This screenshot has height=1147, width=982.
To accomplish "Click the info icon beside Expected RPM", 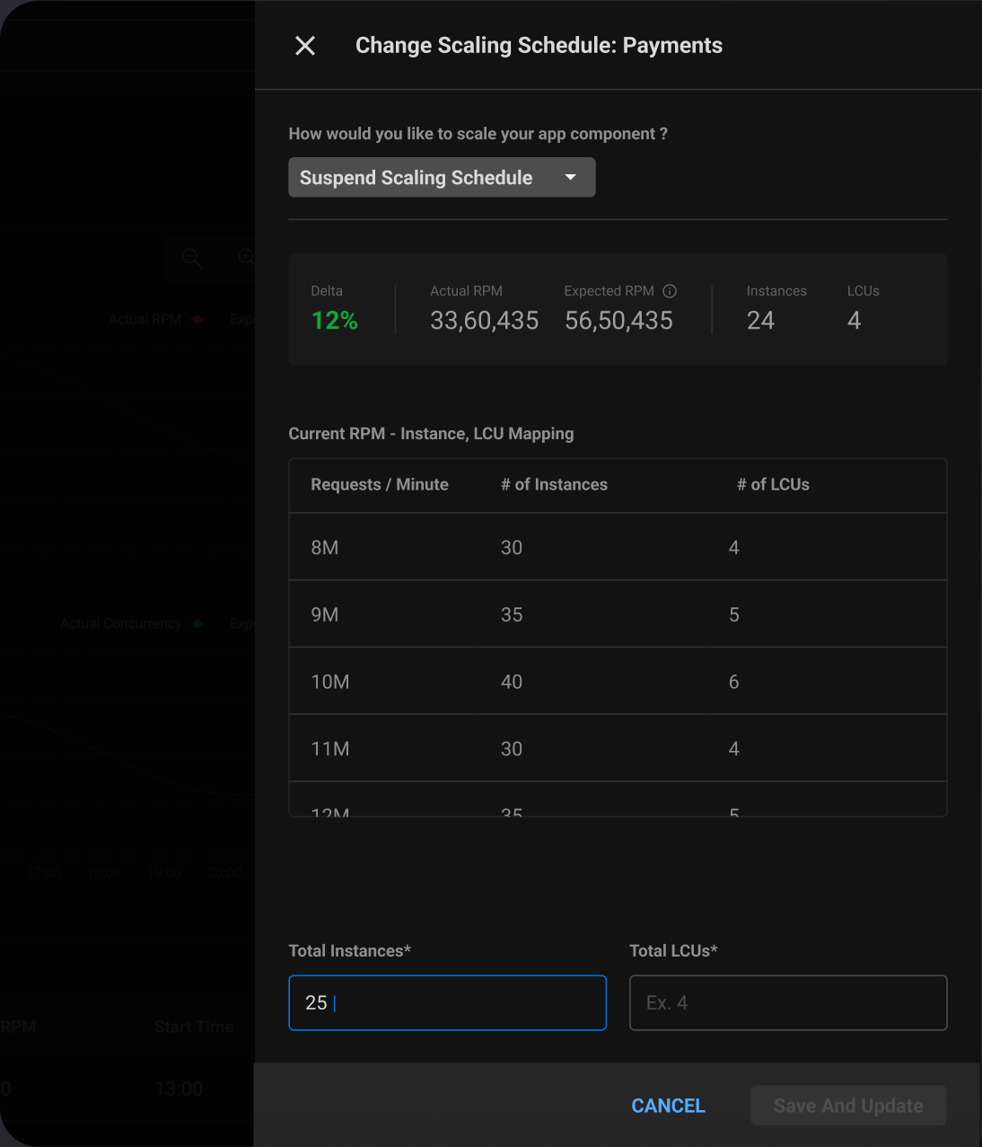I will click(x=670, y=291).
